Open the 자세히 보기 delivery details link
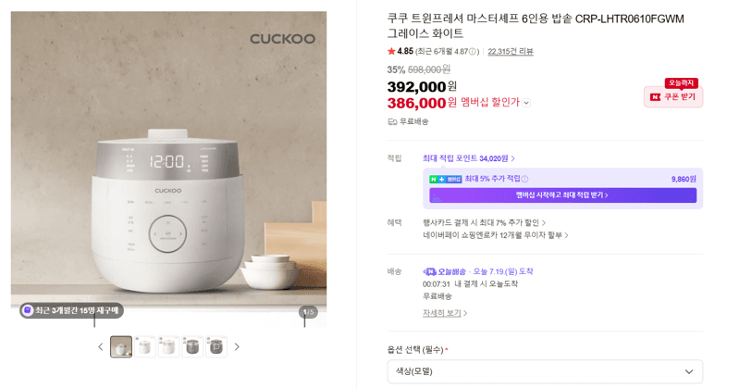Image resolution: width=740 pixels, height=389 pixels. [x=445, y=313]
